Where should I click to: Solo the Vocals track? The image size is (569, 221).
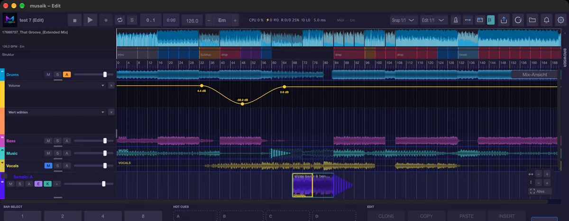coord(57,166)
